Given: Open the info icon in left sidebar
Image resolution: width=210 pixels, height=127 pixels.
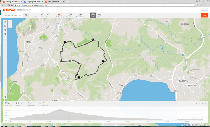Looking at the screenshot, I should point(5,34).
